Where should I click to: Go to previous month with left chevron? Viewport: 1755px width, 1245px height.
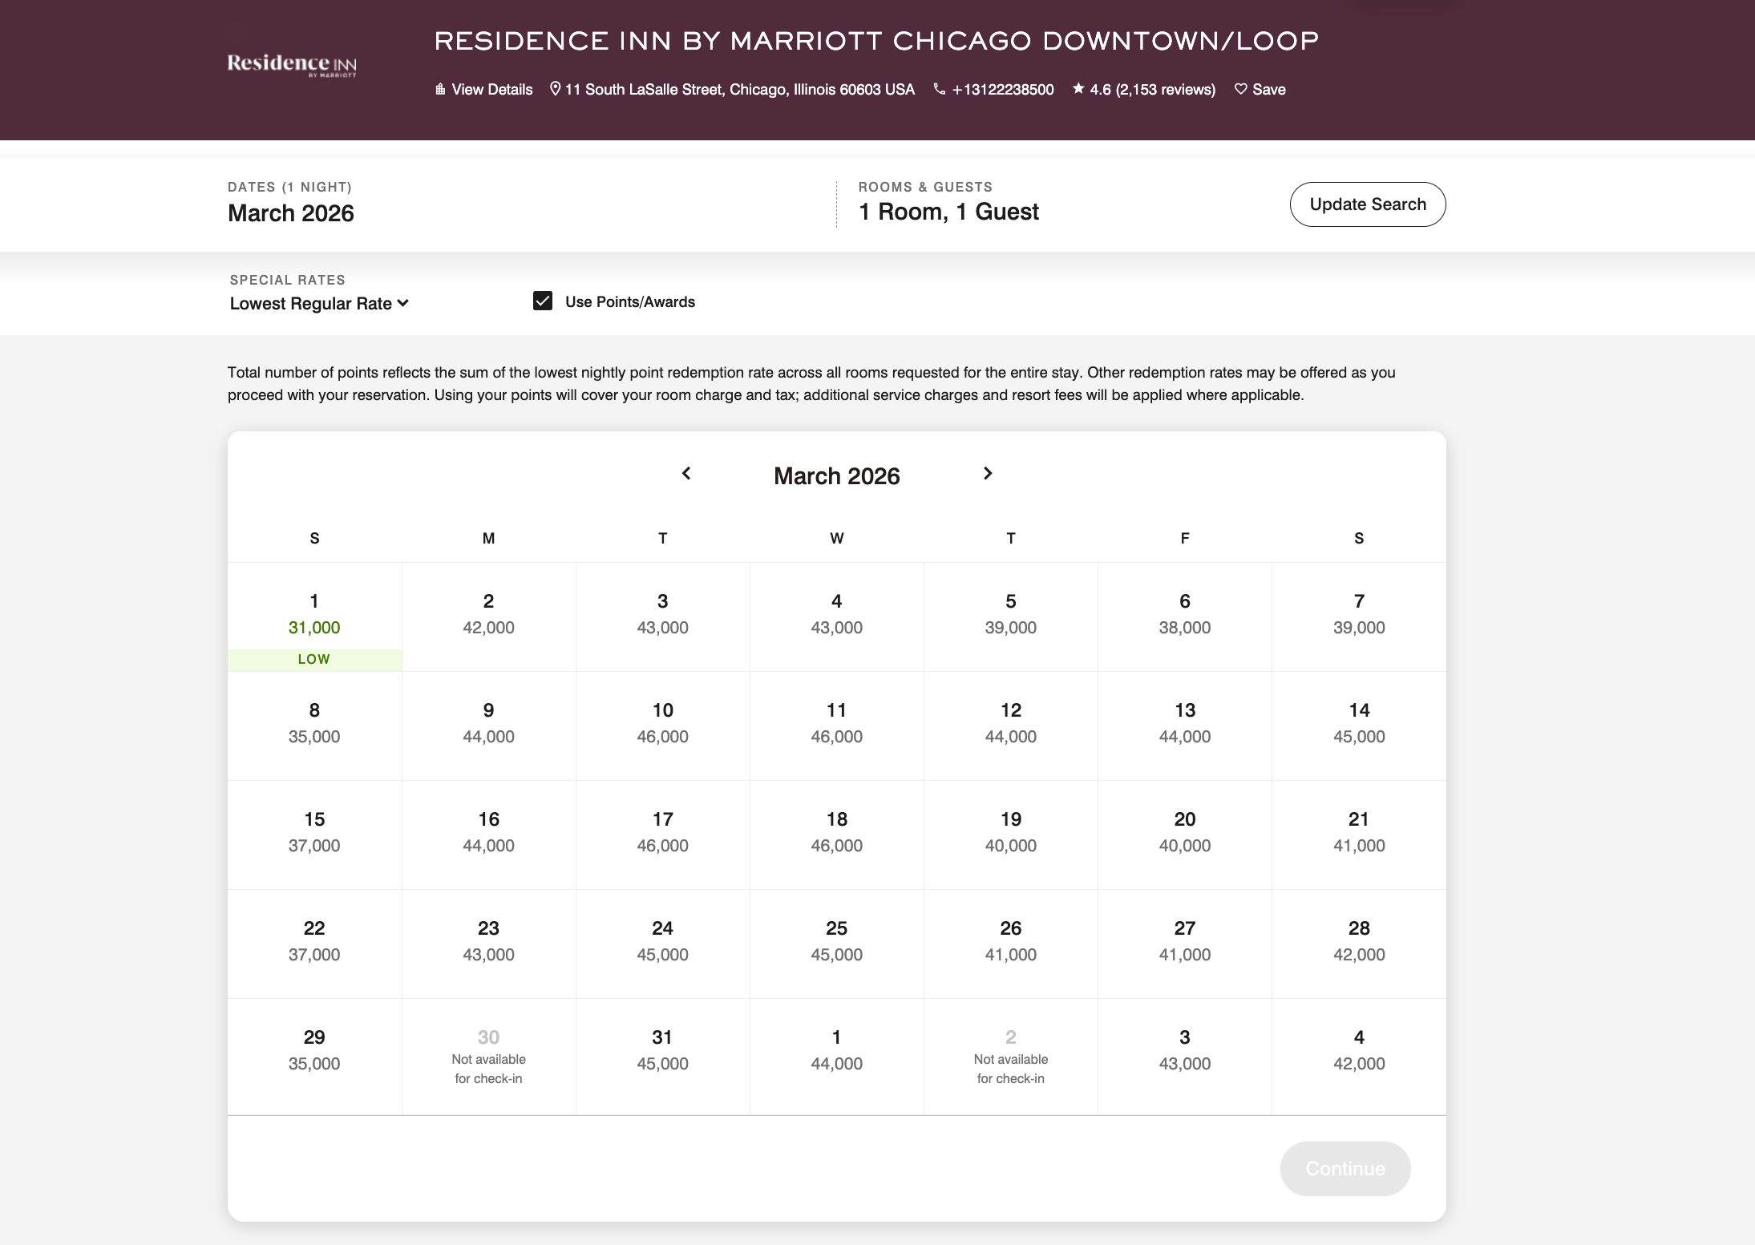tap(686, 474)
